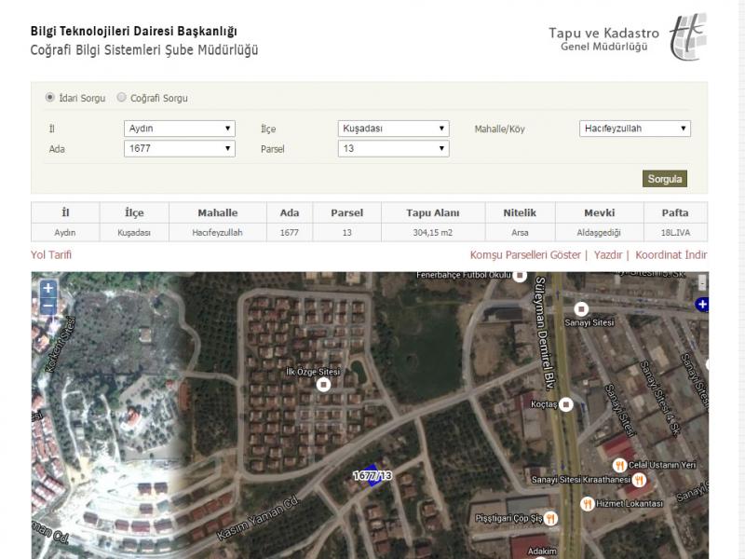The height and width of the screenshot is (559, 745).
Task: Click the Komşu Parselleri Göster link
Action: [525, 254]
